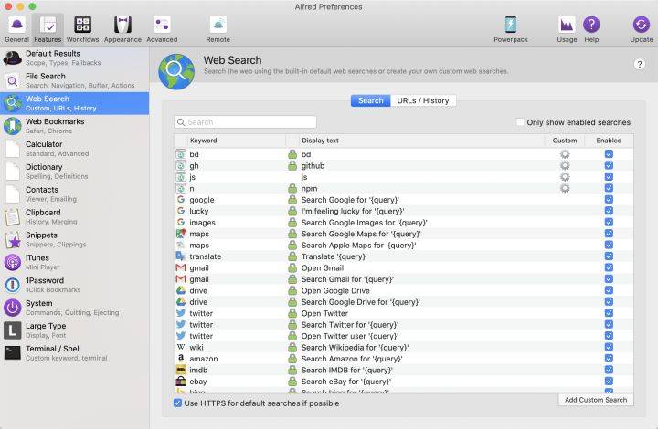Open the Workflows preferences icon
Screen dimensions: 658x429
pos(82,25)
